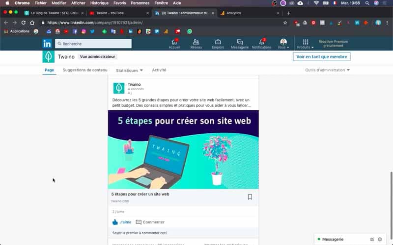Image resolution: width=393 pixels, height=245 pixels.
Task: Open Outils d'administration dropdown
Action: (x=327, y=70)
